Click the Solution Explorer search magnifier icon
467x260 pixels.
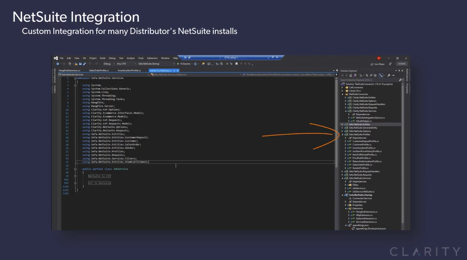pos(400,80)
